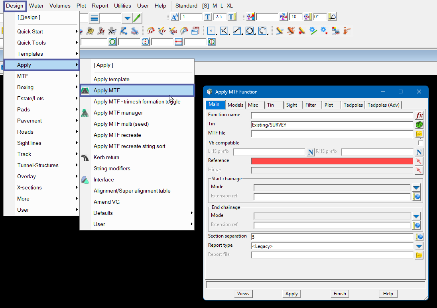Viewport: 437px width, 308px height.
Task: Expand the Report type dropdown
Action: [x=419, y=246]
